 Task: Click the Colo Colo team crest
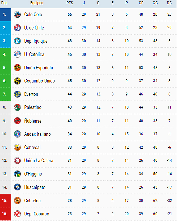(x=17, y=15)
